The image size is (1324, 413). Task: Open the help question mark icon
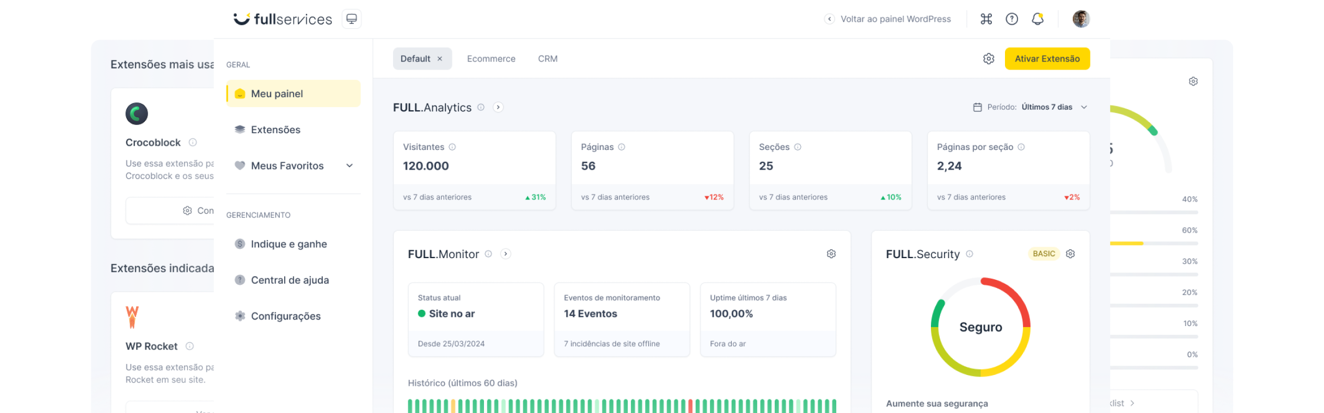(1012, 19)
